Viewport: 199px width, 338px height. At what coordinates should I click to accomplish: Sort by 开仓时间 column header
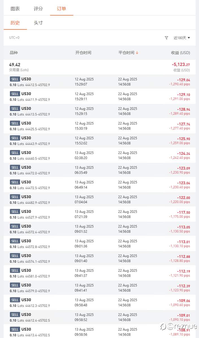point(83,53)
